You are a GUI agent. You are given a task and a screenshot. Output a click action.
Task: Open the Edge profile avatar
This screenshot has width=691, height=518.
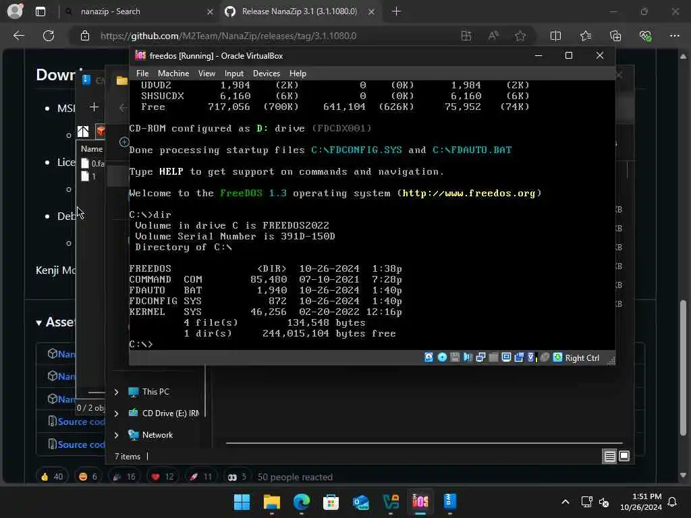point(16,11)
